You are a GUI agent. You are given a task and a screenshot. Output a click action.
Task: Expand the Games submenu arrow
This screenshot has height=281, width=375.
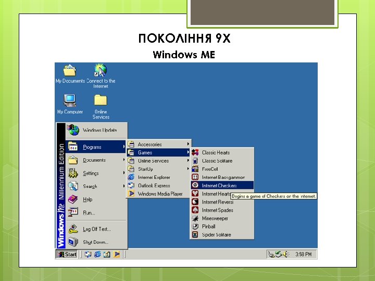click(x=188, y=152)
